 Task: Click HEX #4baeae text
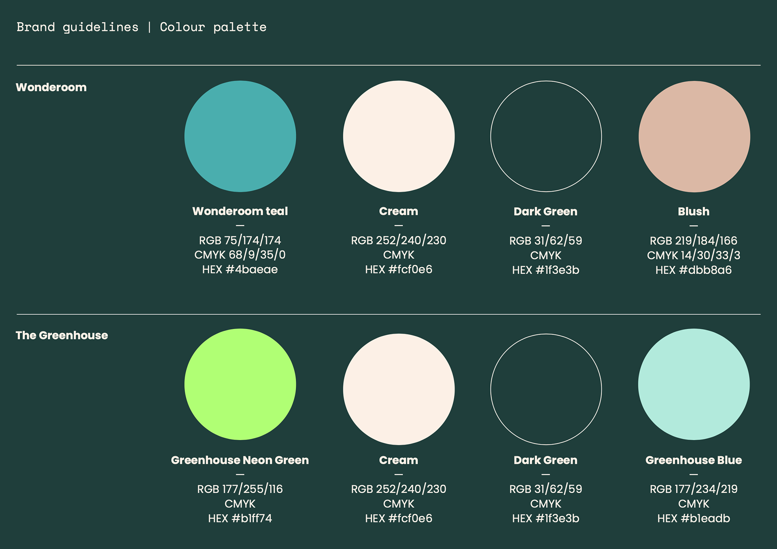[x=240, y=269]
